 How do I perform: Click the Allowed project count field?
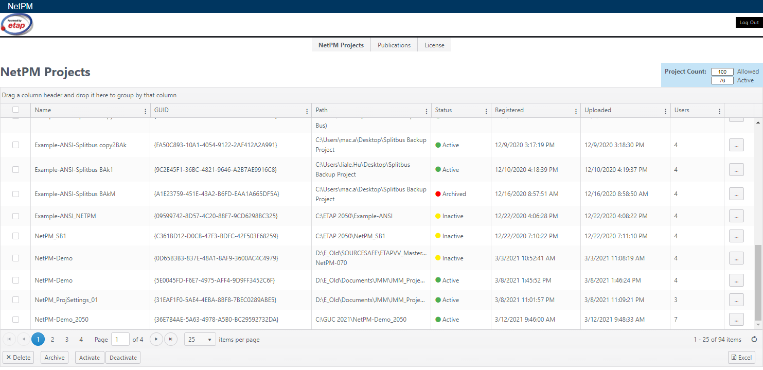click(722, 72)
